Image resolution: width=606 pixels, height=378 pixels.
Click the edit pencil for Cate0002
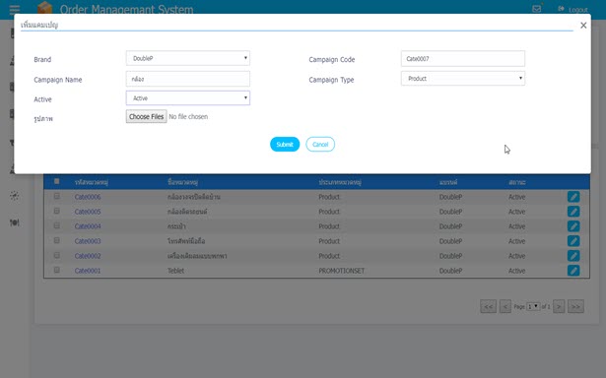click(573, 256)
